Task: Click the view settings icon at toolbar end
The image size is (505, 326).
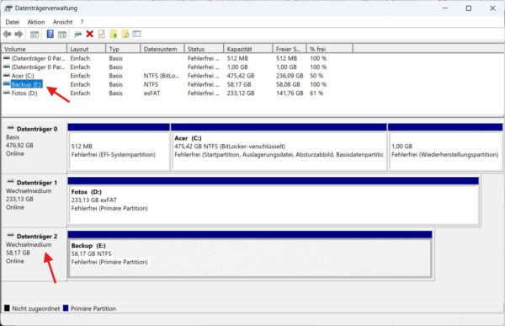Action: tap(137, 34)
